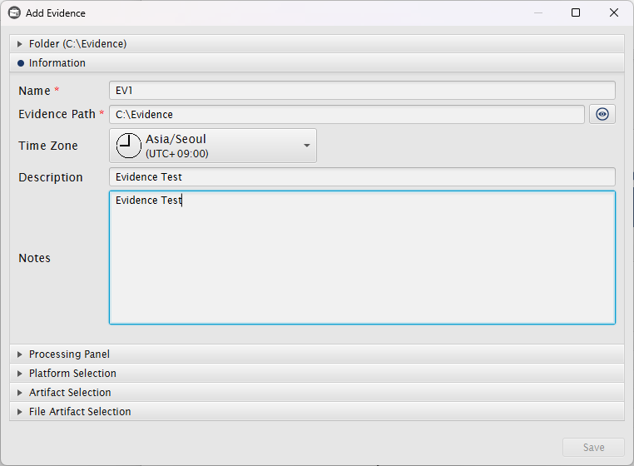This screenshot has width=634, height=466.
Task: Click the Name label
Action: click(34, 91)
